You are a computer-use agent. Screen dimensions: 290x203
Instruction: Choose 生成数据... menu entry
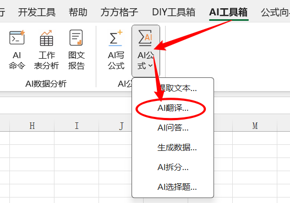pyautogui.click(x=173, y=148)
